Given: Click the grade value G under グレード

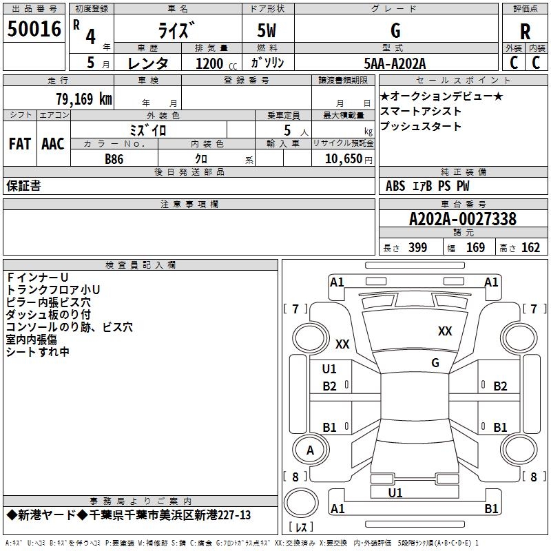Looking at the screenshot, I should (x=395, y=31).
